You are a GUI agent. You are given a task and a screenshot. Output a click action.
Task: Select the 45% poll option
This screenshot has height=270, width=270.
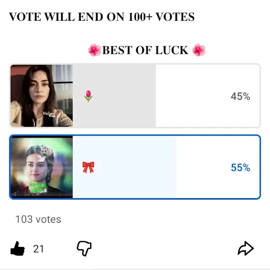[135, 96]
